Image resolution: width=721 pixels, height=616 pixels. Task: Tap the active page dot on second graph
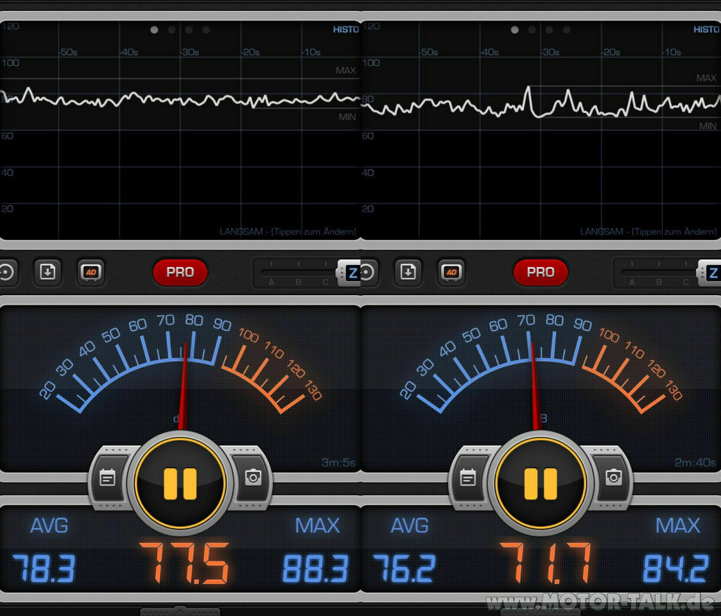pos(514,30)
